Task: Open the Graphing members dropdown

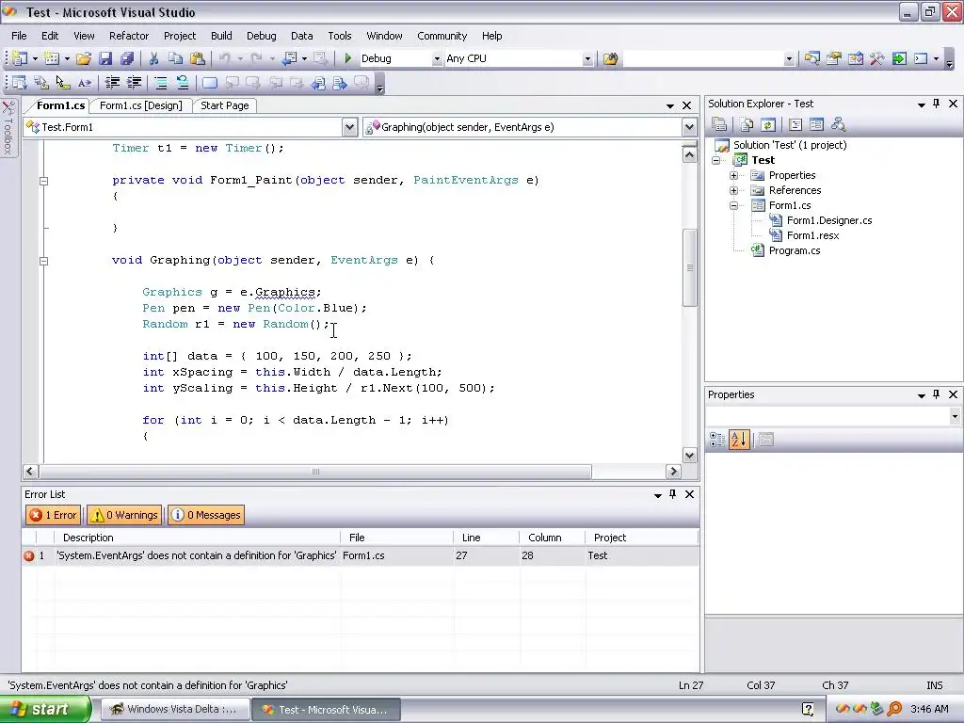Action: pyautogui.click(x=689, y=127)
